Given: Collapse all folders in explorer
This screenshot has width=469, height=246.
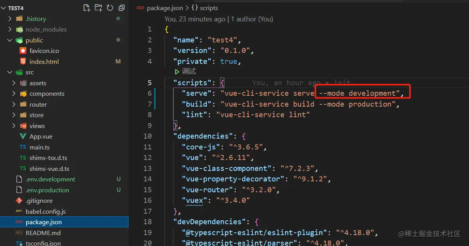Looking at the screenshot, I should coord(122,8).
